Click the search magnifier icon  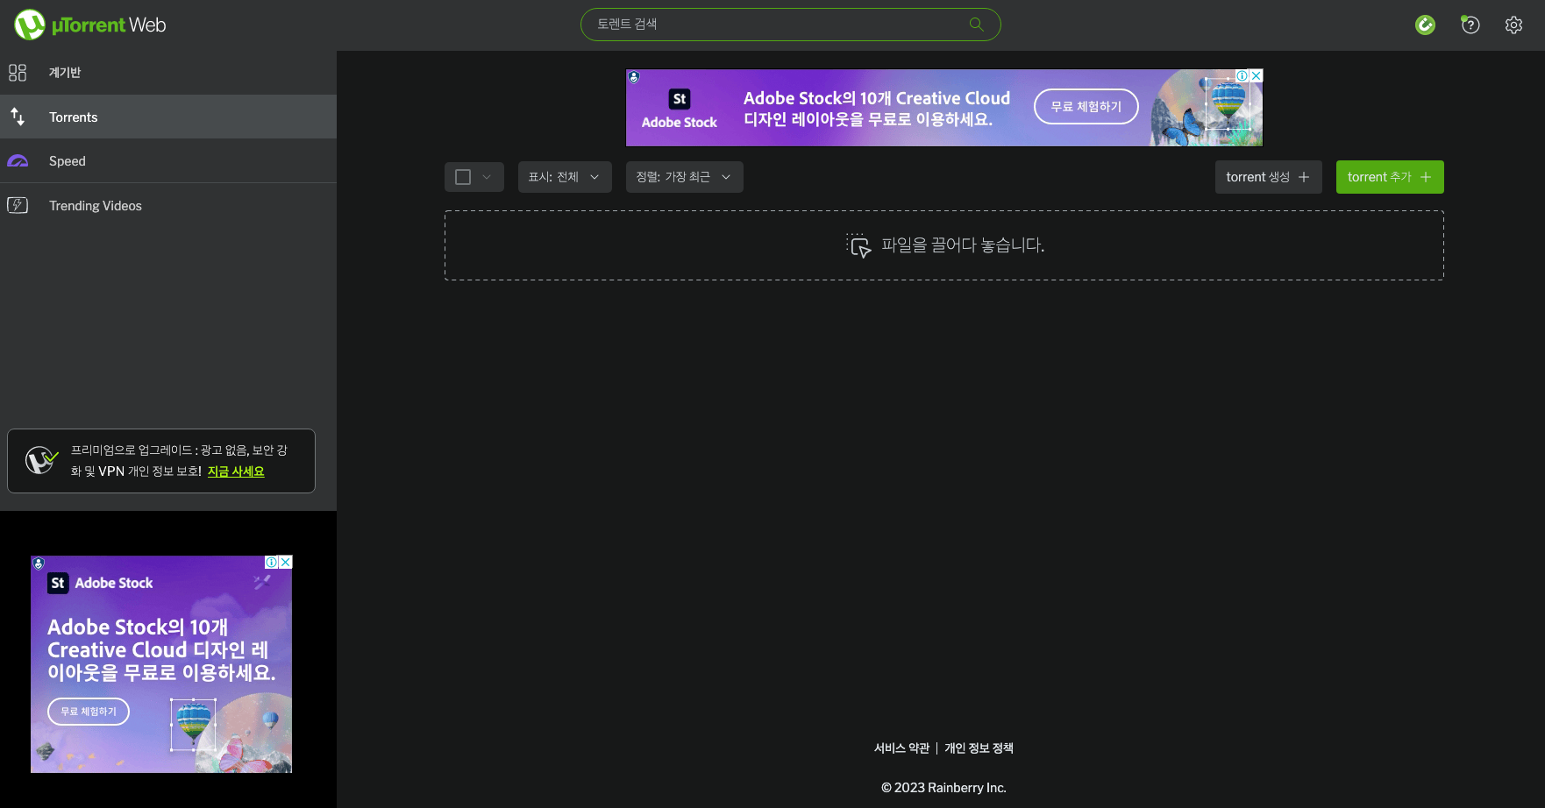point(976,25)
